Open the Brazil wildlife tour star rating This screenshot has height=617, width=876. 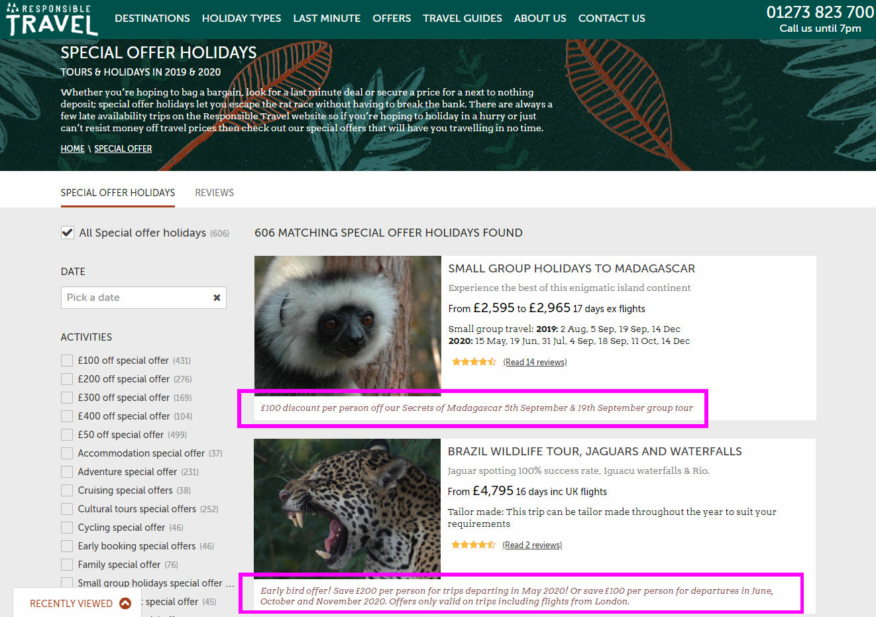(473, 545)
